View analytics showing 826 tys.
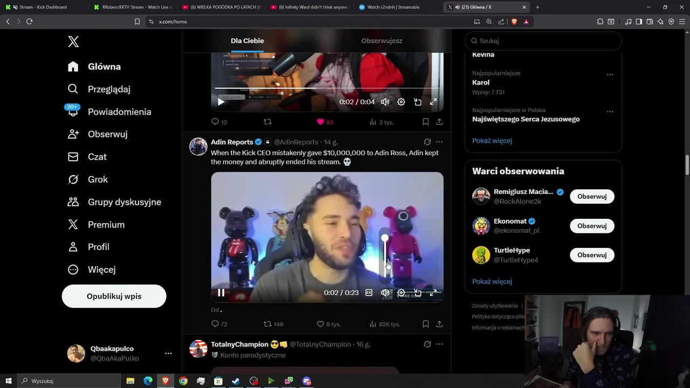This screenshot has height=388, width=690. (x=384, y=324)
